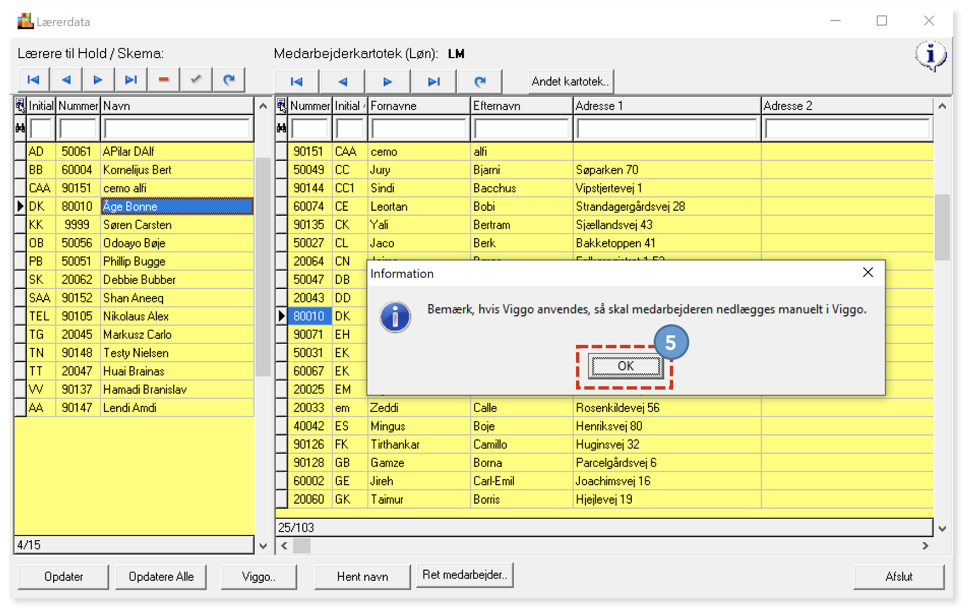
Task: Go to previous record in Lærere list
Action: click(x=66, y=80)
